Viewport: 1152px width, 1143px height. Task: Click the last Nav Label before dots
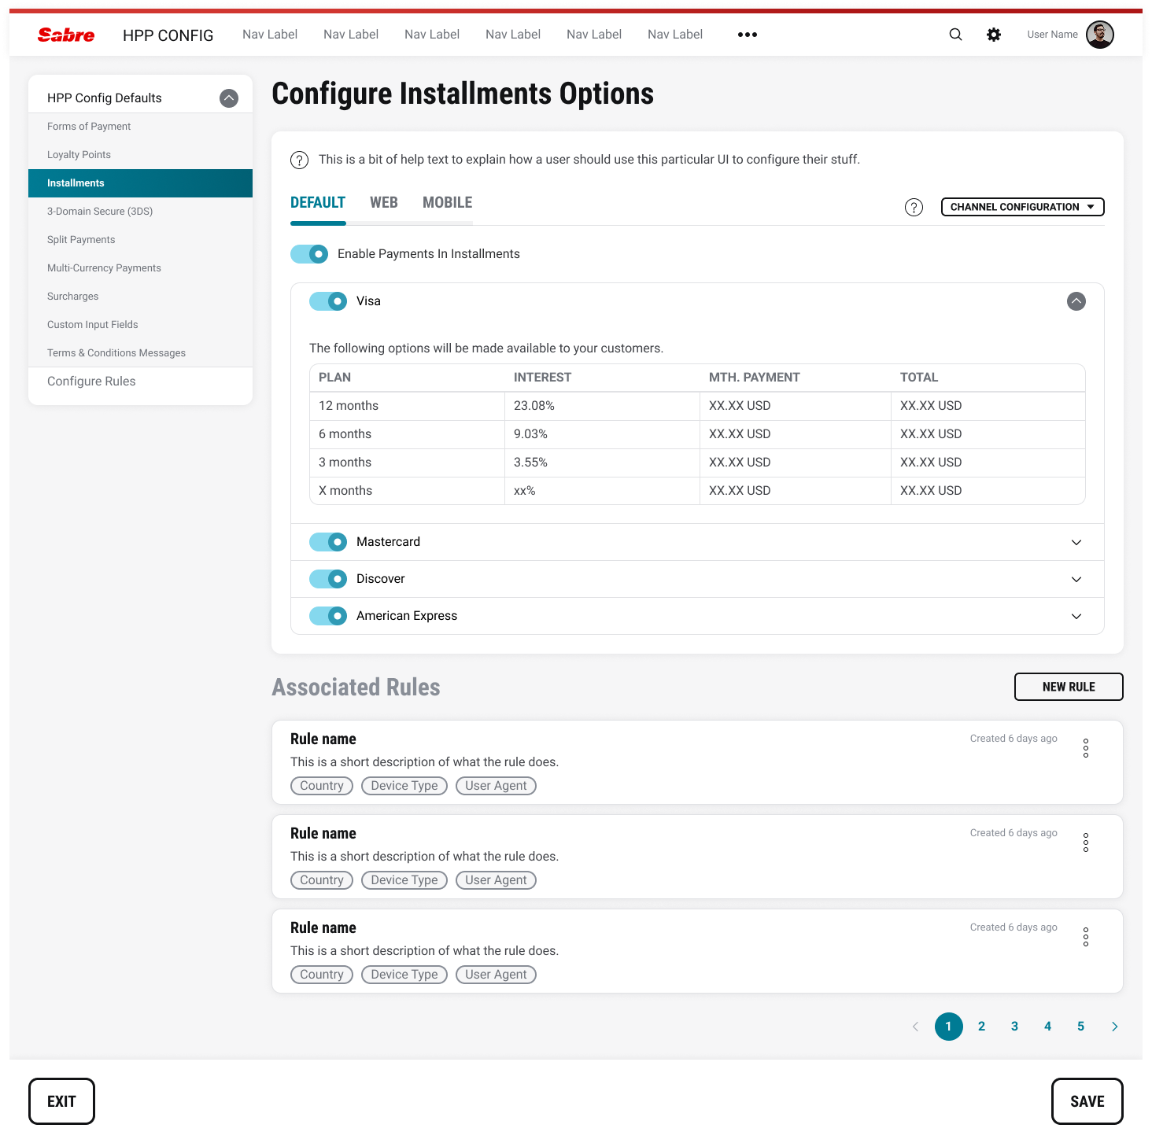(x=675, y=35)
